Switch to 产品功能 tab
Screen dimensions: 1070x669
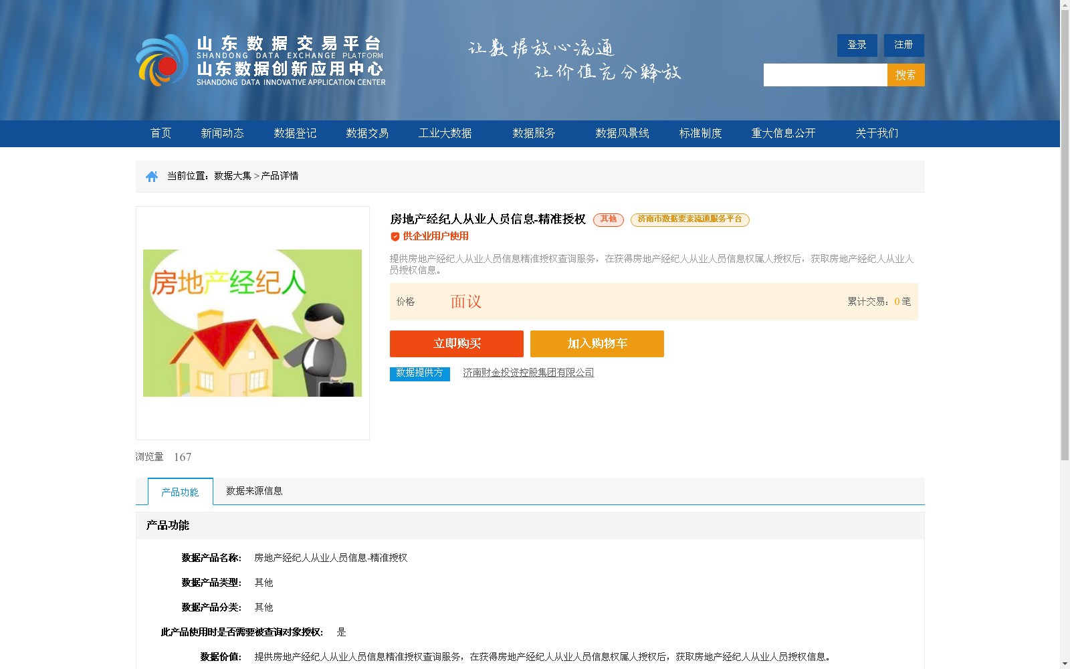click(x=181, y=492)
